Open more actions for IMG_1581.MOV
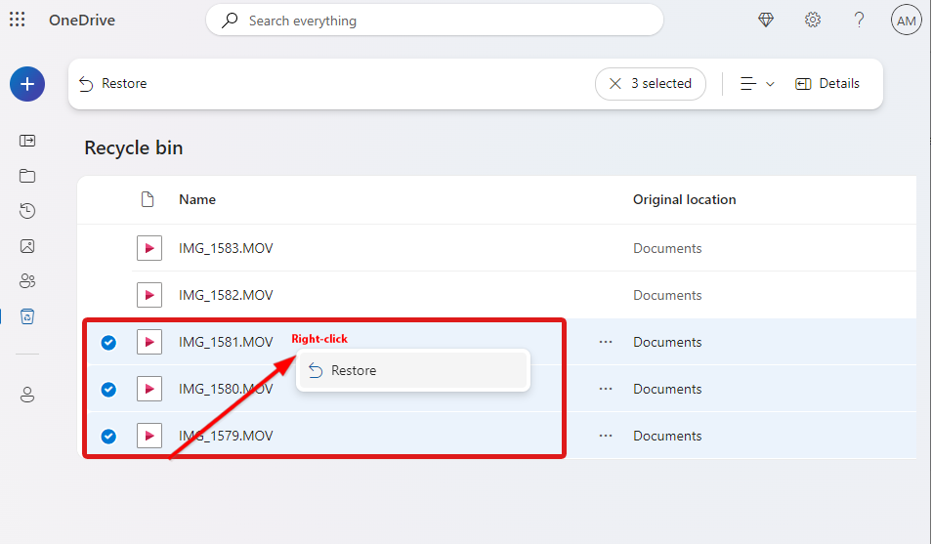The height and width of the screenshot is (544, 932). (x=605, y=342)
